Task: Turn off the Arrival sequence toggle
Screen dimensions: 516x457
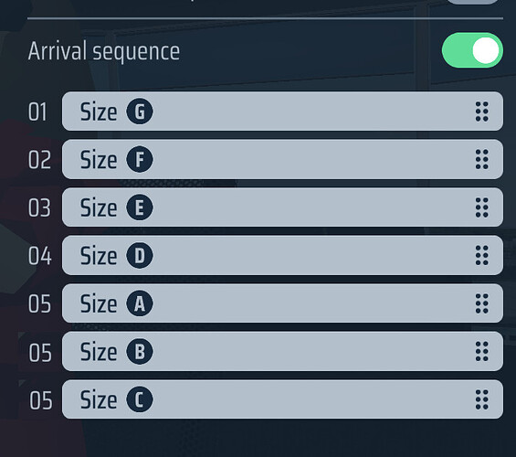Action: point(472,50)
